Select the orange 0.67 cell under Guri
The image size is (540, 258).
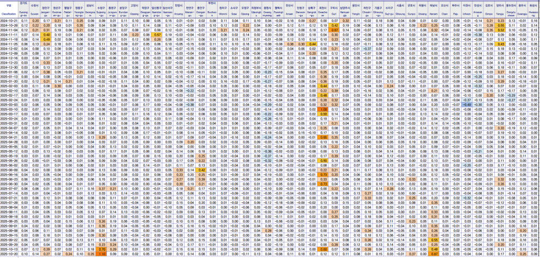334,30
